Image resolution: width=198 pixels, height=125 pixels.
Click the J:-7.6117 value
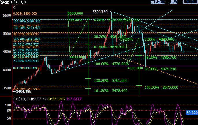pos(74,99)
